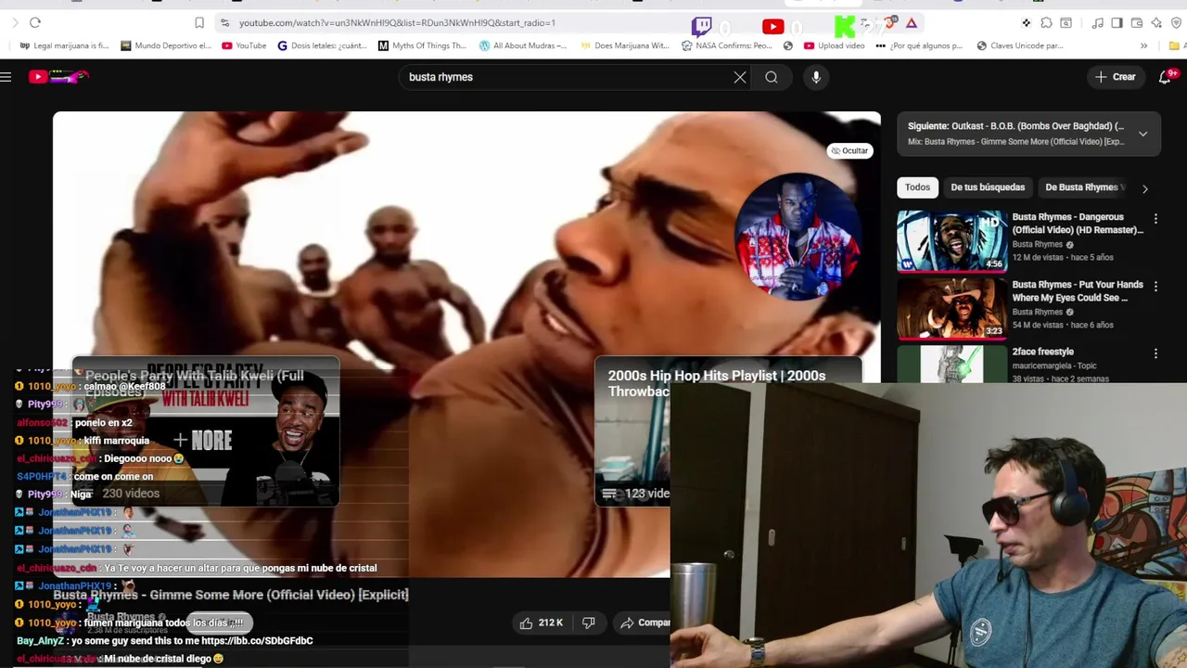Open the Myths Of Things bookmark
Image resolution: width=1187 pixels, height=668 pixels.
422,45
